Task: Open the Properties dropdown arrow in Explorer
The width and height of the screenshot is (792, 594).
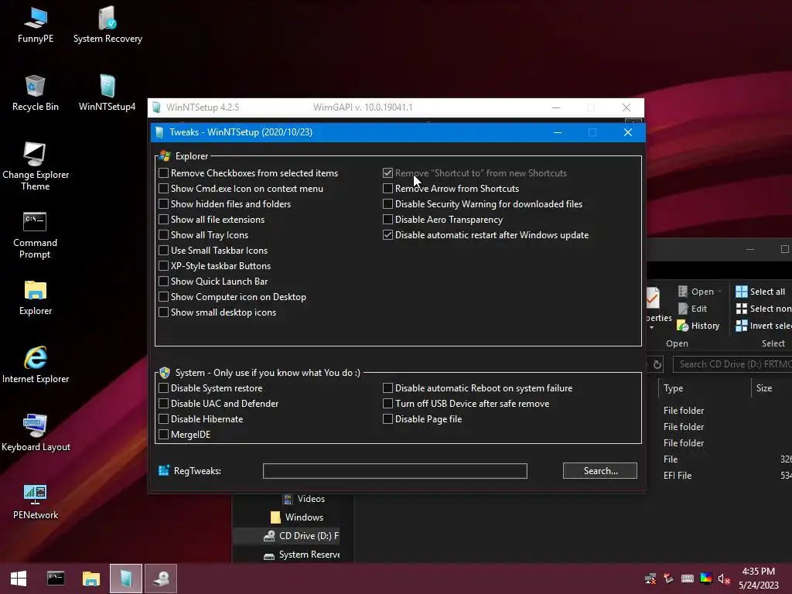Action: (x=651, y=328)
